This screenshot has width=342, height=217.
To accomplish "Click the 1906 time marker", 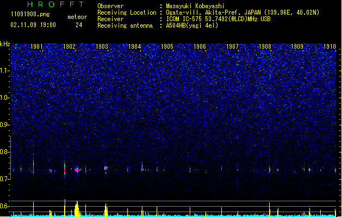I will click(x=200, y=47).
